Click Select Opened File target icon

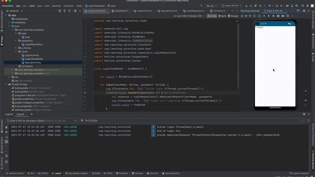[60, 11]
